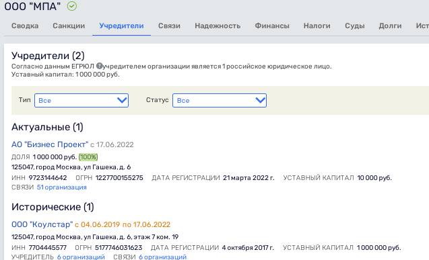This screenshot has width=429, height=260.
Task: Open the 51 организация links link
Action: coord(61,187)
